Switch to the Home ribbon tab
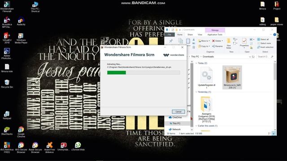The height and width of the screenshot is (161, 287). (180, 34)
